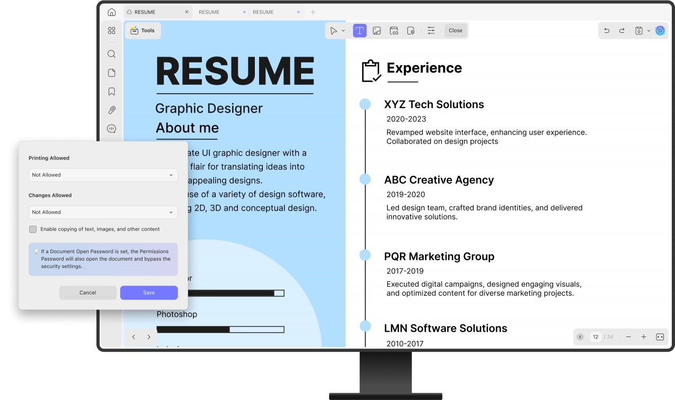Viewport: 675px width, 400px height.
Task: Click the save file icon
Action: (639, 31)
